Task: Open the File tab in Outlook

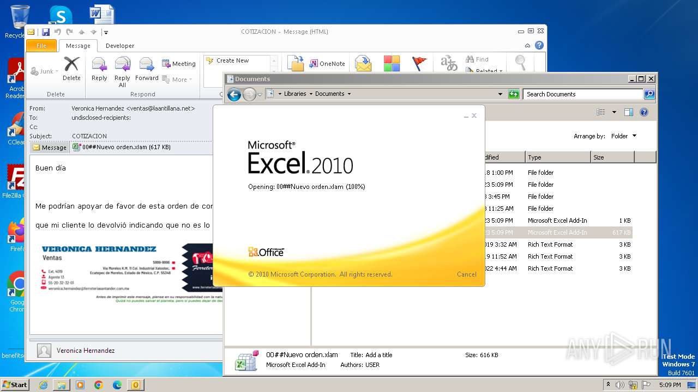Action: [x=41, y=46]
